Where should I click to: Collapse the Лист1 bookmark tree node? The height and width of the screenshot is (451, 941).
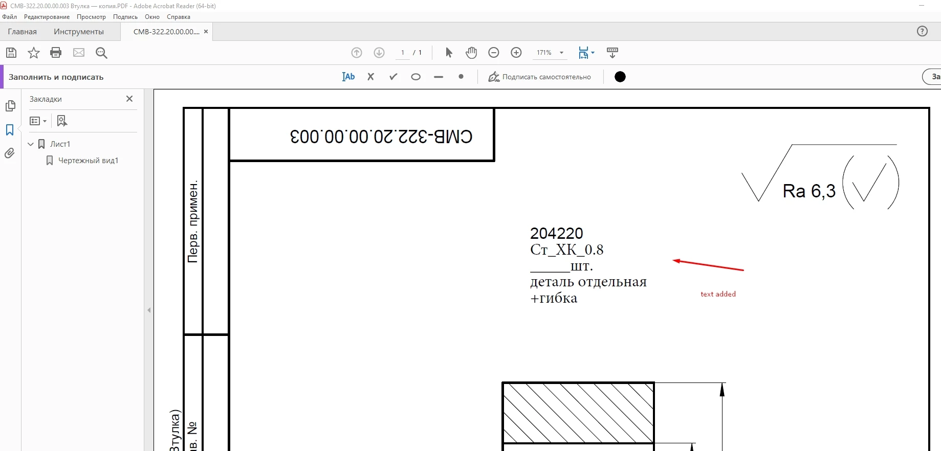pos(31,144)
